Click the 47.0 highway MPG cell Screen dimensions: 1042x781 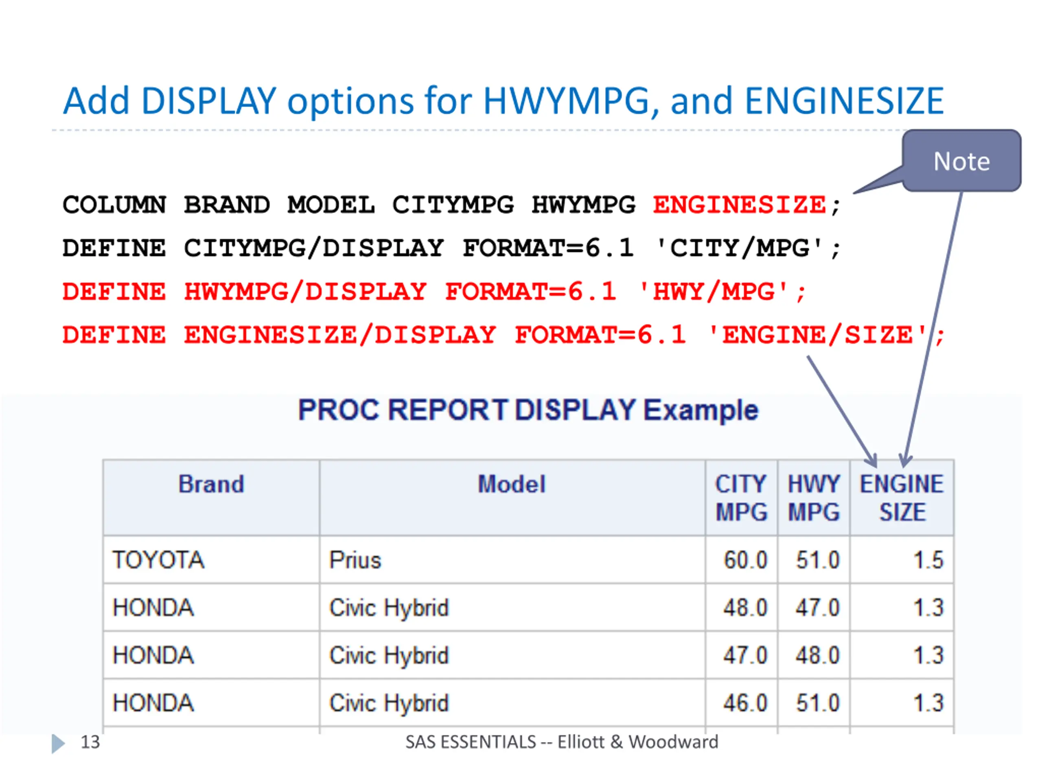pyautogui.click(x=814, y=607)
